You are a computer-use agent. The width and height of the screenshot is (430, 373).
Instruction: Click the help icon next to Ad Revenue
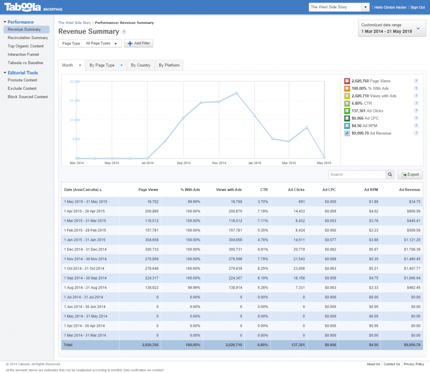416,133
